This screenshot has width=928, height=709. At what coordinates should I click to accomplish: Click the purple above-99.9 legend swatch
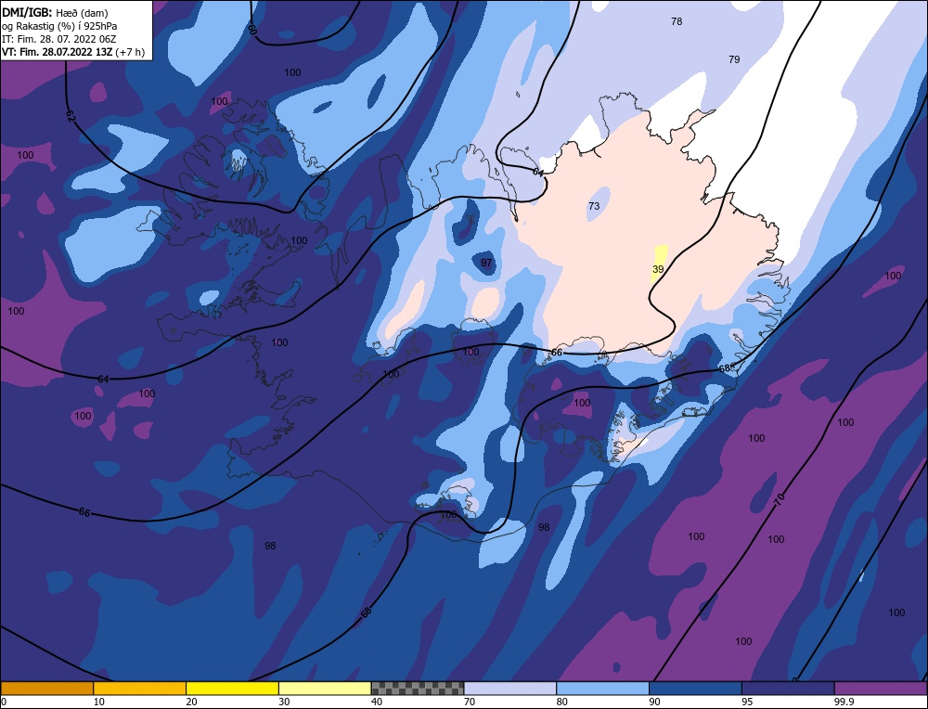(881, 688)
